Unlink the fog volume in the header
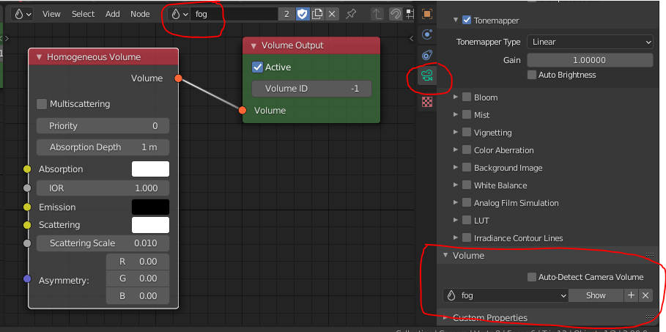Viewport: 666px width, 332px height. (x=332, y=14)
